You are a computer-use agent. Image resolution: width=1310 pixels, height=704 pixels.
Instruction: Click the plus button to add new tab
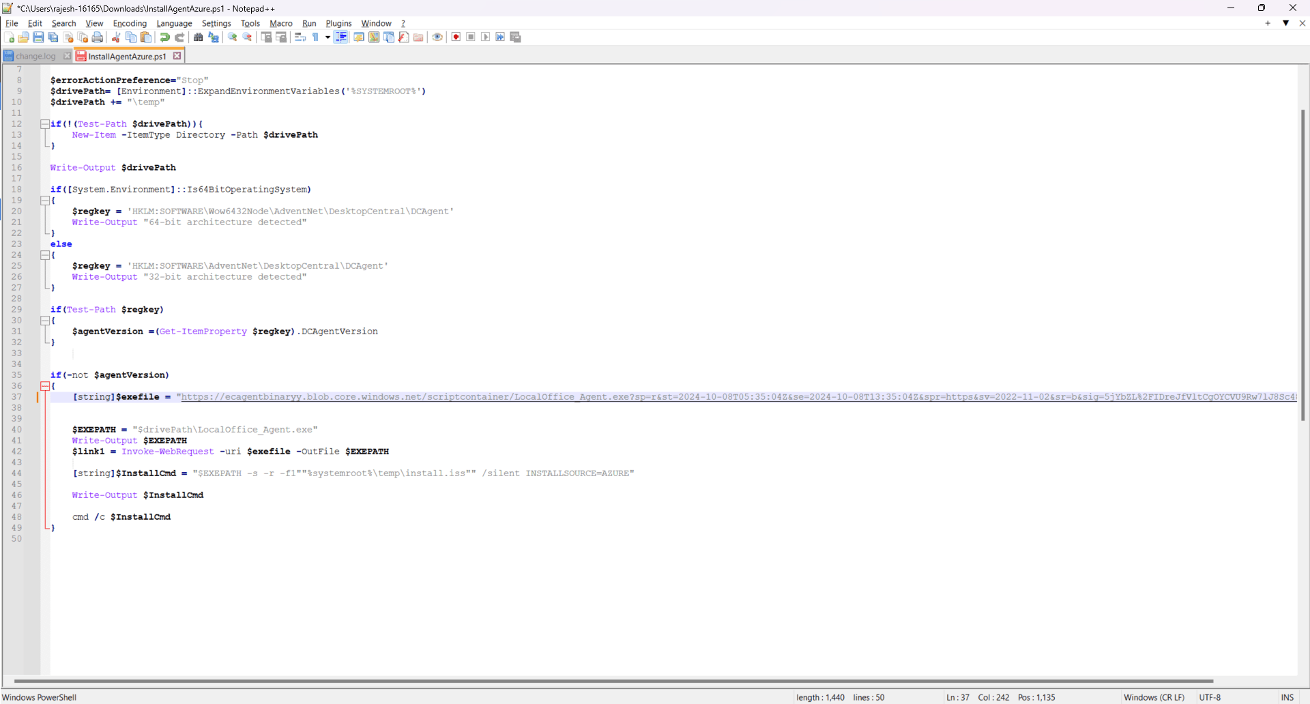[1268, 23]
